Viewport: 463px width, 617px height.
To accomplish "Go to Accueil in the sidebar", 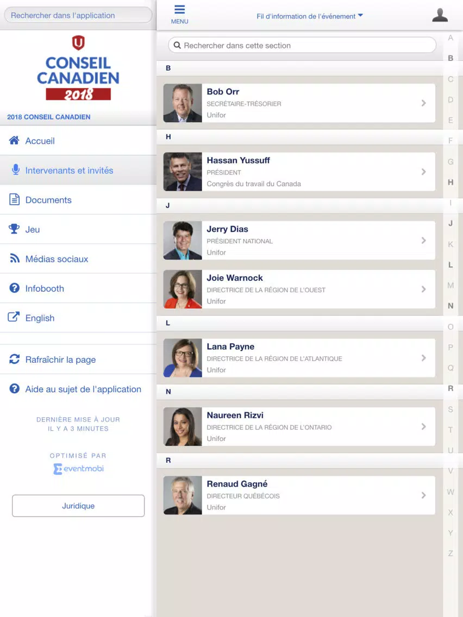I will [x=78, y=141].
